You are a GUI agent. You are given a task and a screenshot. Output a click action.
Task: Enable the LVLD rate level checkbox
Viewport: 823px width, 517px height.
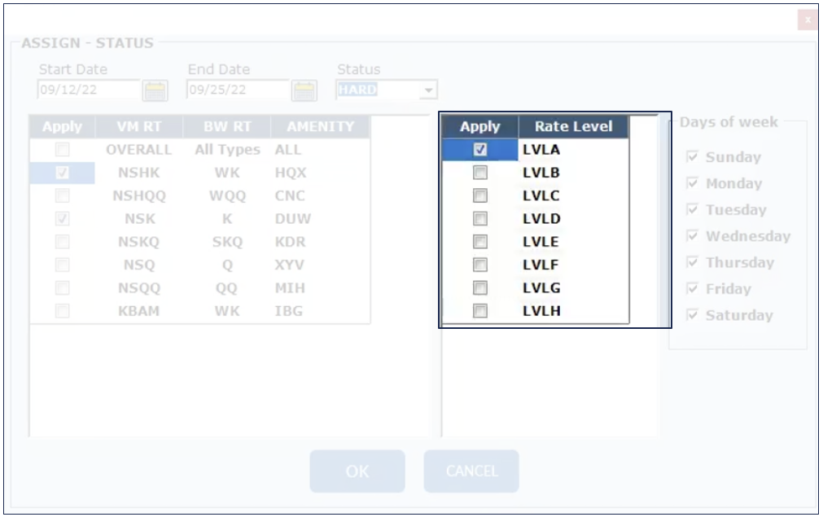click(x=480, y=219)
